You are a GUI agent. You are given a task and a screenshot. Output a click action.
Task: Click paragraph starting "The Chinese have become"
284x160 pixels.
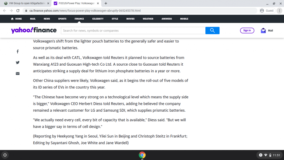click(111, 104)
